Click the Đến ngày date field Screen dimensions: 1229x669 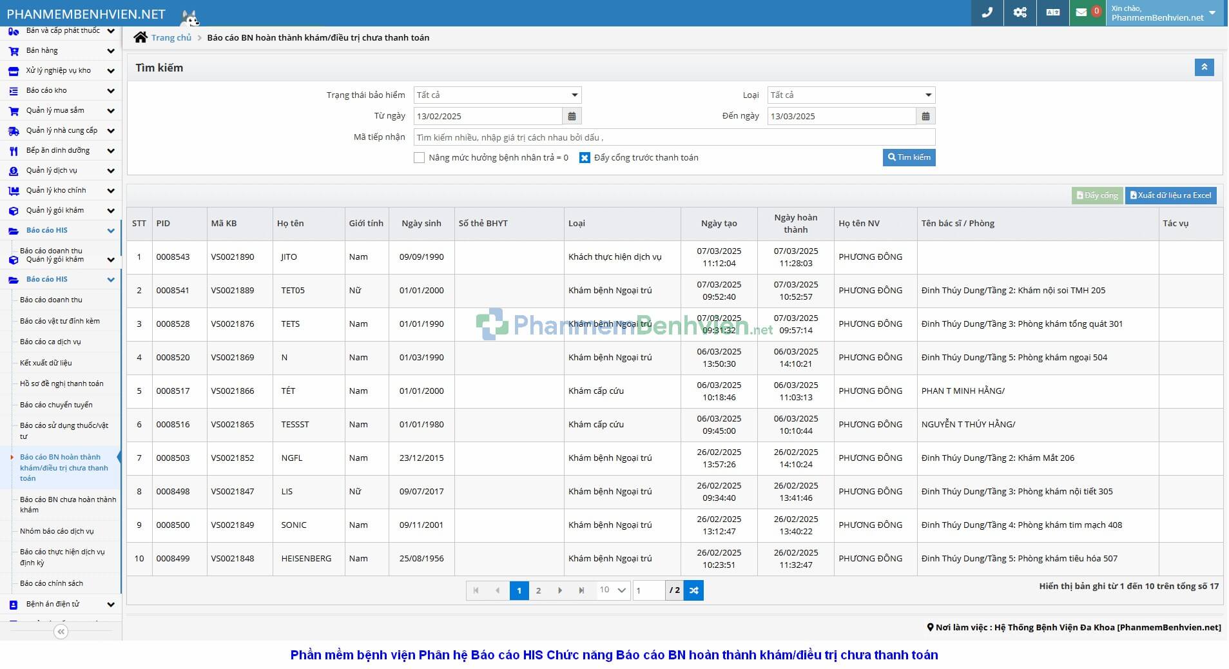click(x=842, y=116)
